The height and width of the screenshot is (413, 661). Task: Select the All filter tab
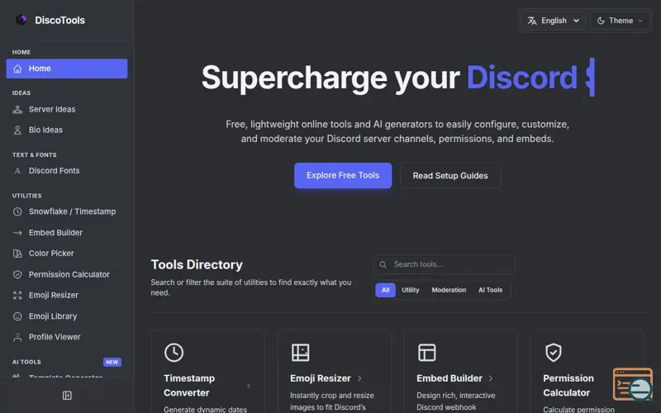click(385, 290)
